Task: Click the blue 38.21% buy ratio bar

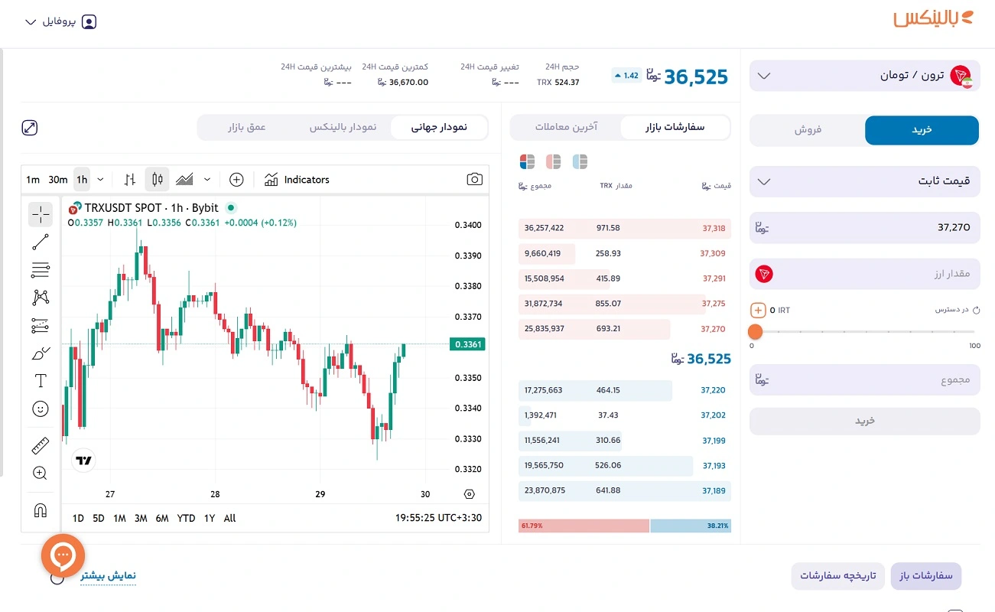Action: 691,526
